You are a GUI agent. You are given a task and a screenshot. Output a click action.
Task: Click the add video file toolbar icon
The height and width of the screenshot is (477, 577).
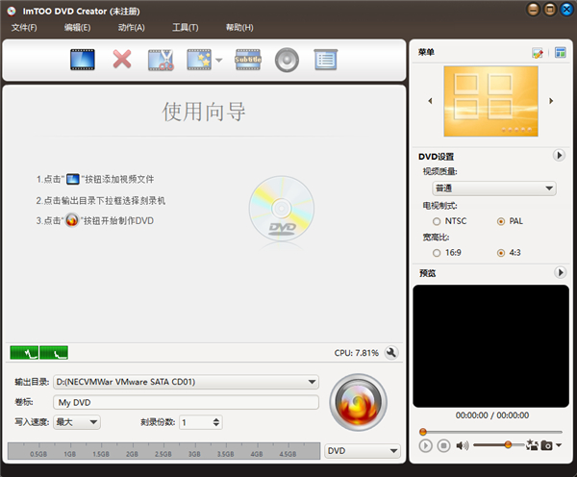82,61
